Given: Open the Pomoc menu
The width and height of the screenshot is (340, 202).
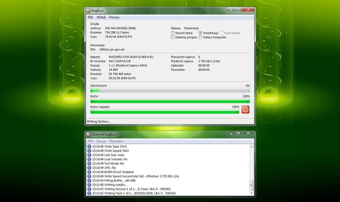Looking at the screenshot, I should tap(114, 17).
